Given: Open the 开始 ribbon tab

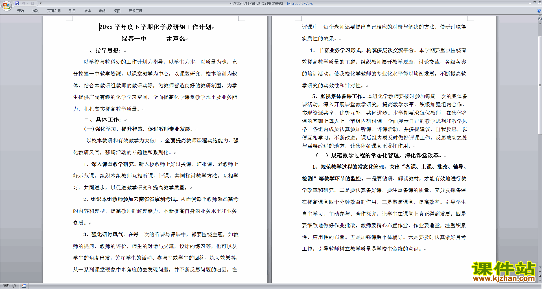Looking at the screenshot, I should coord(21,11).
